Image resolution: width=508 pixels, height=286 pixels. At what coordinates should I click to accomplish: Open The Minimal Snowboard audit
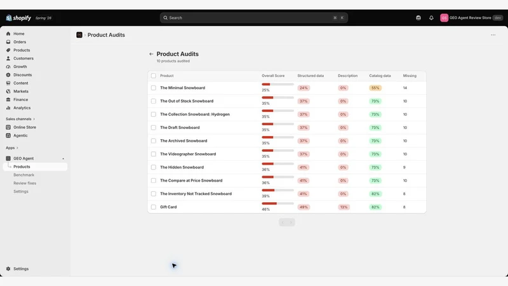click(x=182, y=88)
